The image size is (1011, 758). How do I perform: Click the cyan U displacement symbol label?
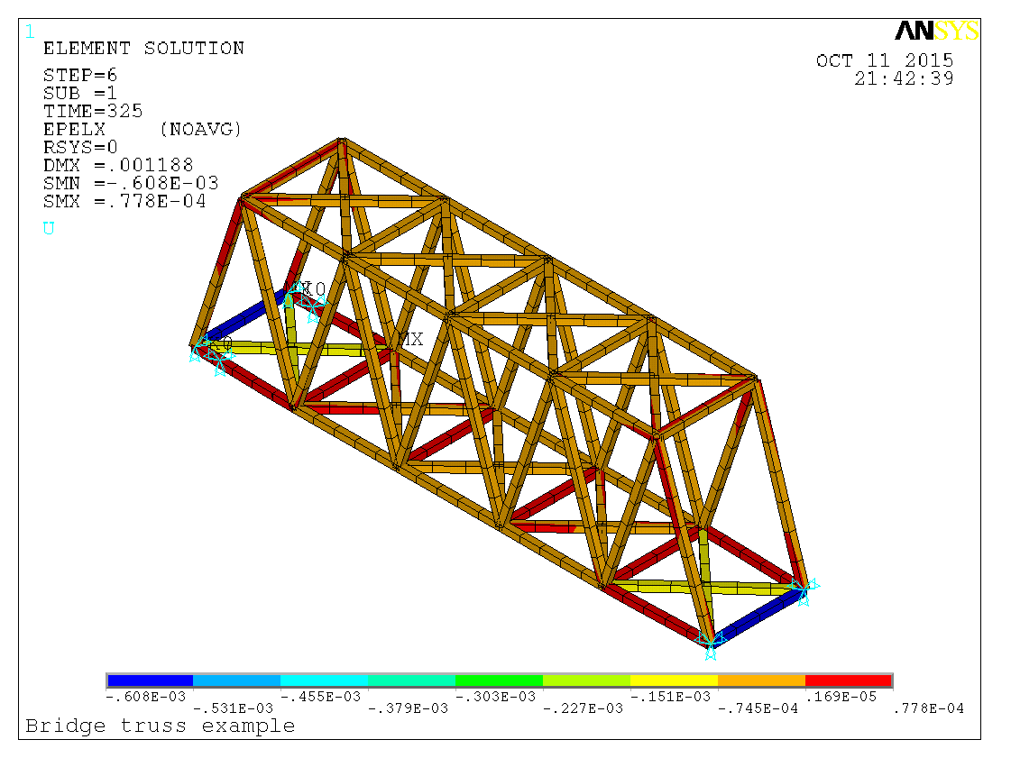(x=49, y=229)
